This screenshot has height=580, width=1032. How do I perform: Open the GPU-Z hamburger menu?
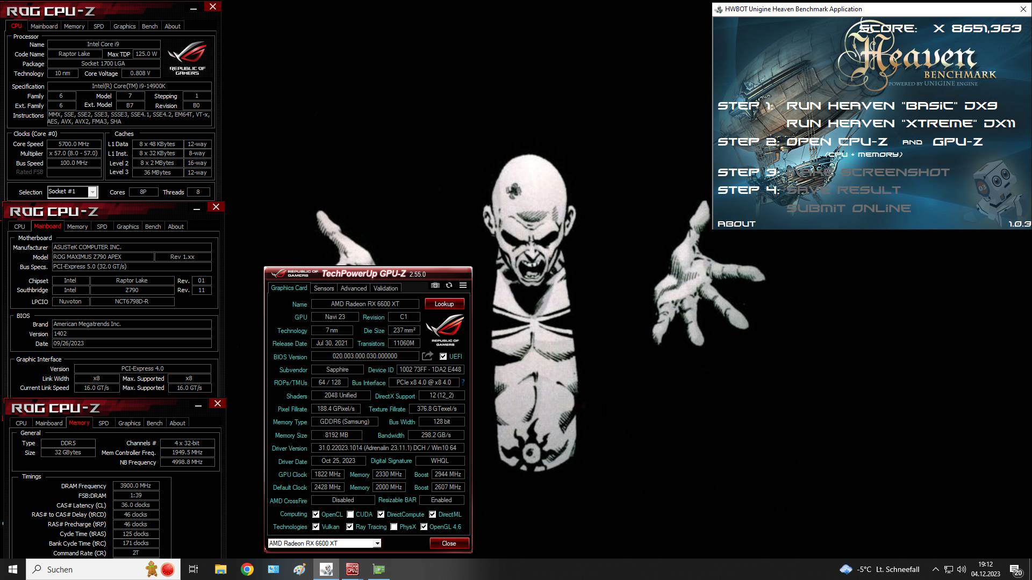[463, 286]
